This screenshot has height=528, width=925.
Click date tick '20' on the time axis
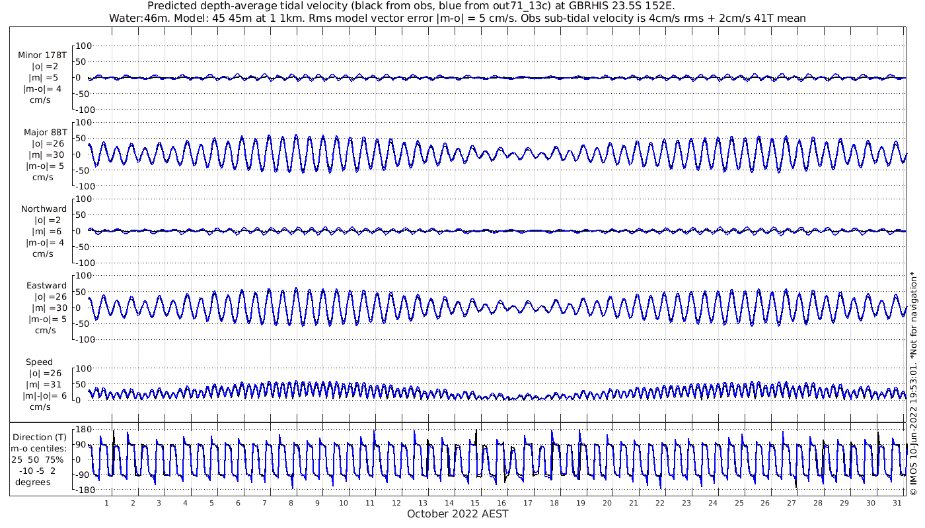[x=607, y=503]
